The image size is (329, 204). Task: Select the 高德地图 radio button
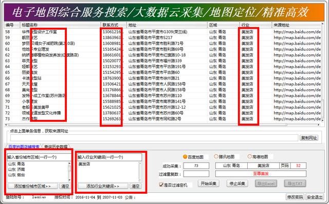coord(249,156)
